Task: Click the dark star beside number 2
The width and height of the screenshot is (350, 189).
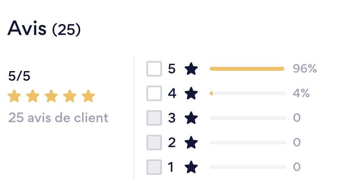Action: click(191, 142)
